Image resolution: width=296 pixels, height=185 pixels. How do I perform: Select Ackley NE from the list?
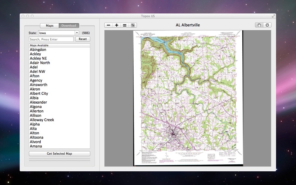(38, 58)
